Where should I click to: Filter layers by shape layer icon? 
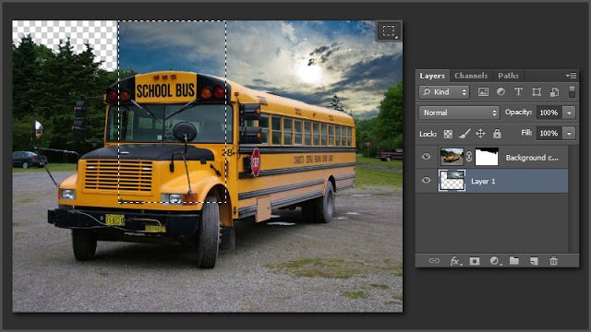coord(537,92)
